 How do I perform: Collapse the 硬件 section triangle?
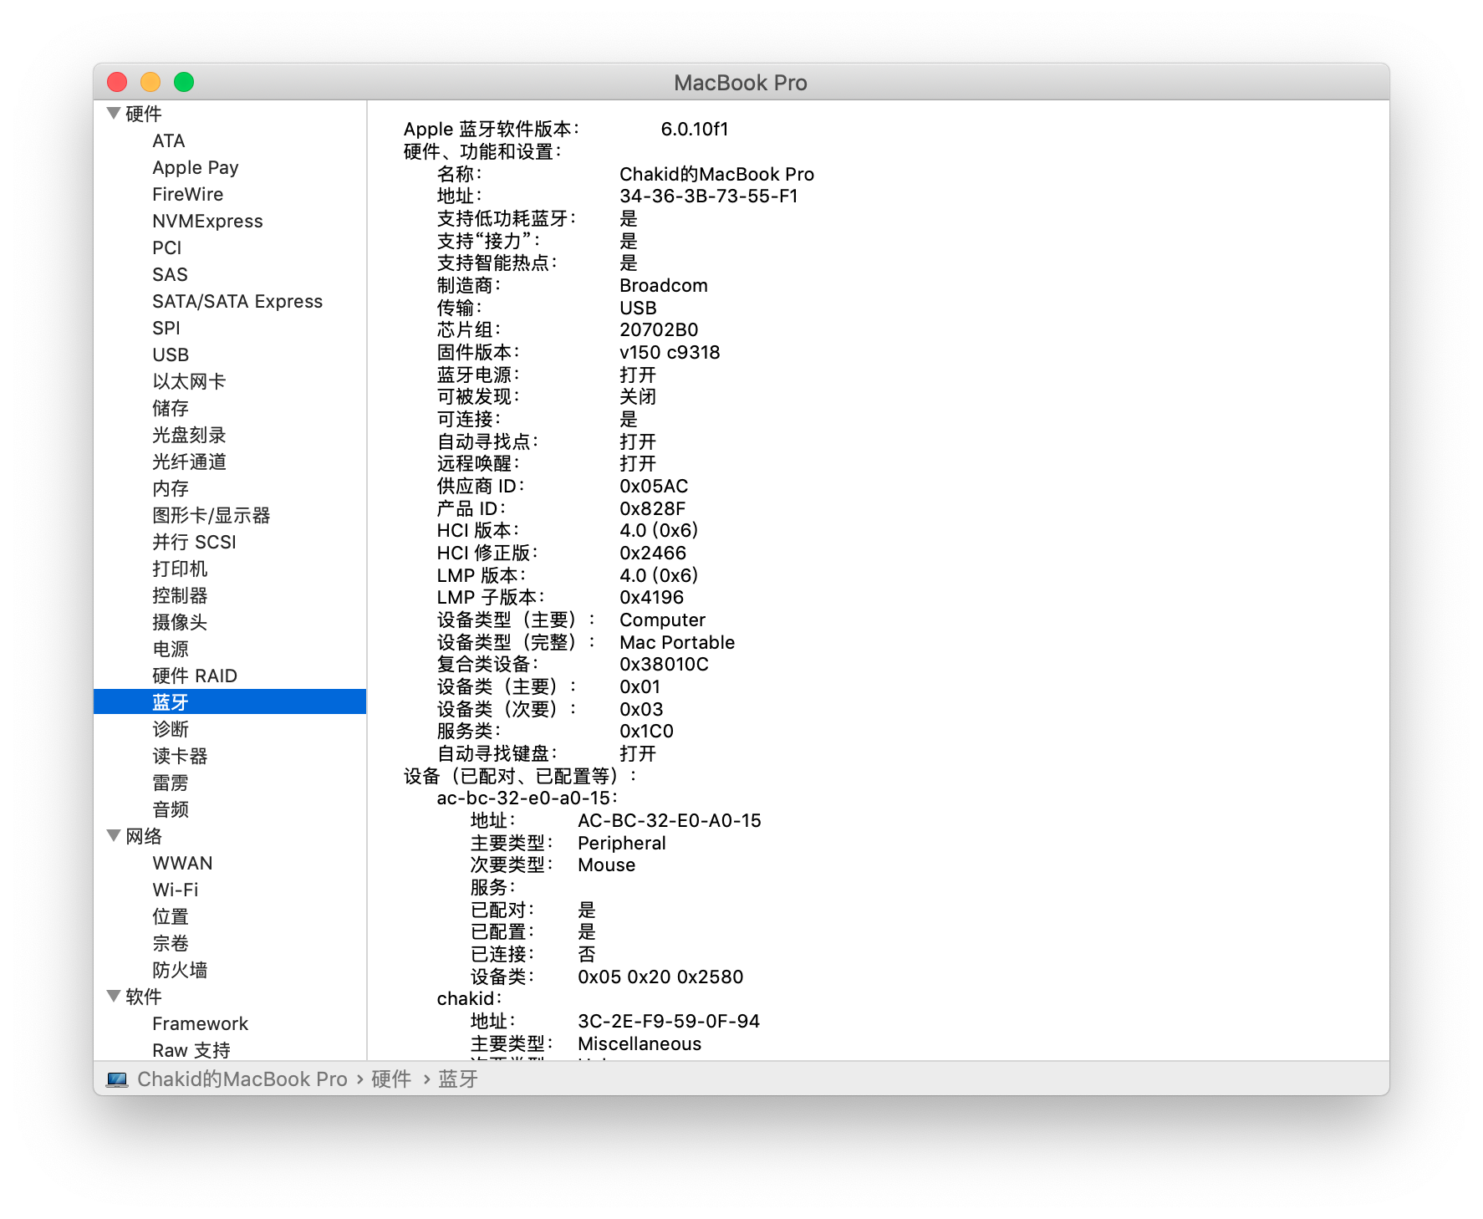[x=114, y=113]
